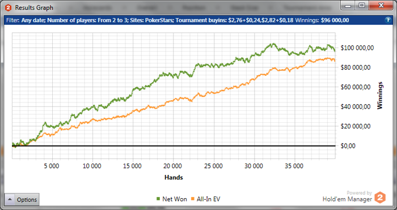Click the 15 000 hands axis label
This screenshot has height=210, width=397.
click(133, 166)
